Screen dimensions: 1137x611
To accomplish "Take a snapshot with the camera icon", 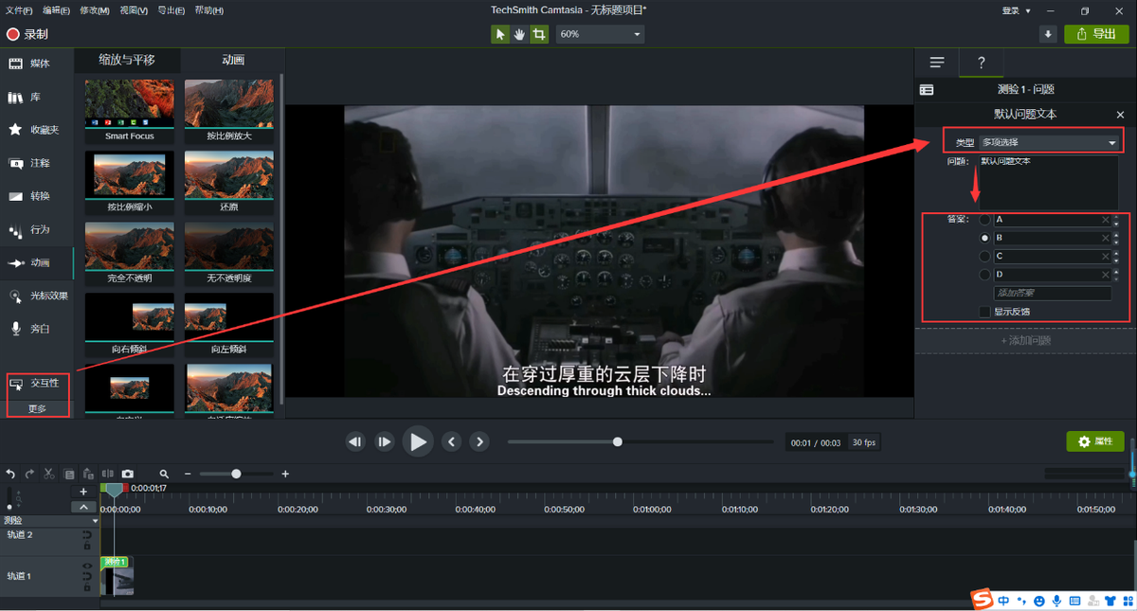I will pyautogui.click(x=127, y=474).
